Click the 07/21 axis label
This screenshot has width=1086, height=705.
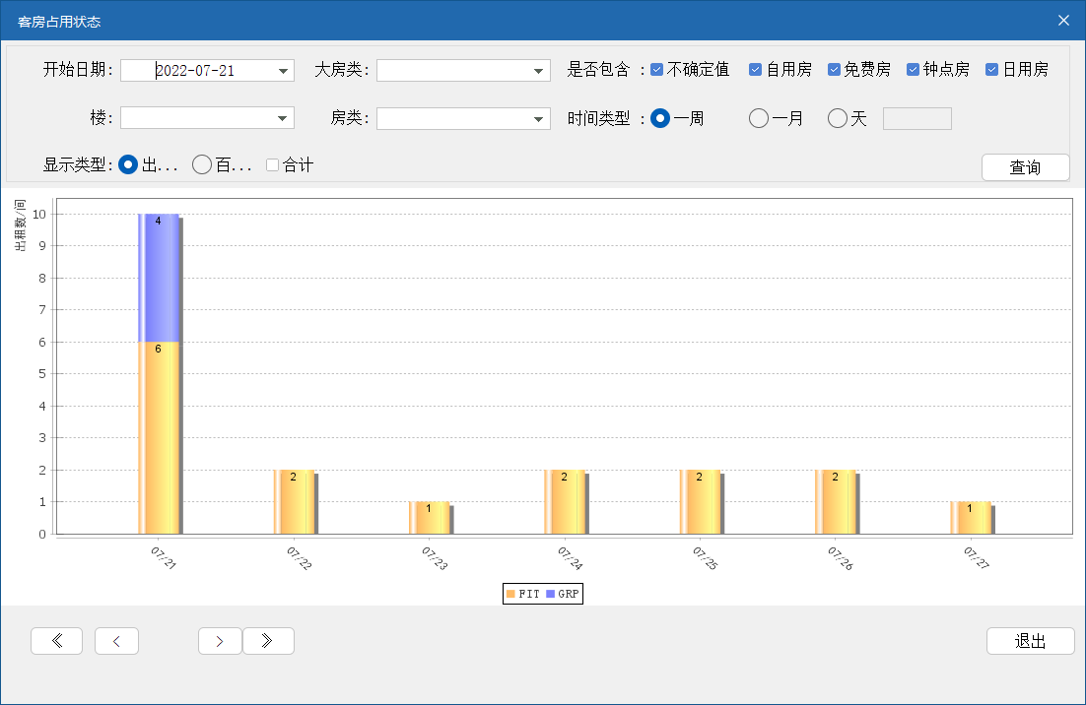point(164,557)
